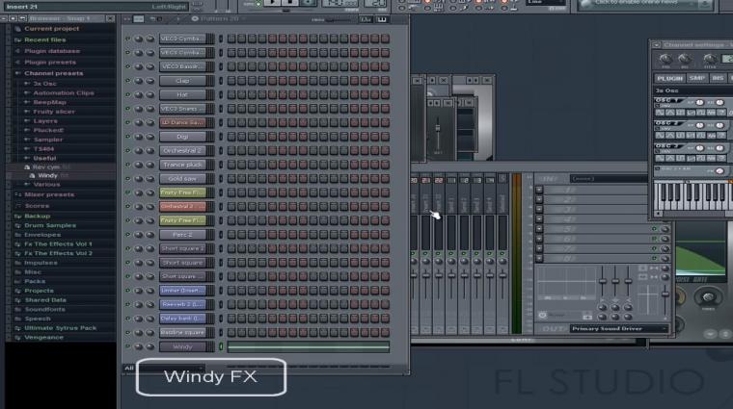This screenshot has width=733, height=409.
Task: Toggle the enable LED on mixer FX slot 5
Action: [x=655, y=229]
